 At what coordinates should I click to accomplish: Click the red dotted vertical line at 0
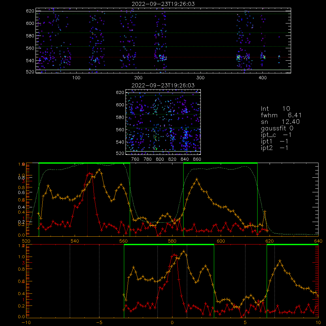click(172, 281)
